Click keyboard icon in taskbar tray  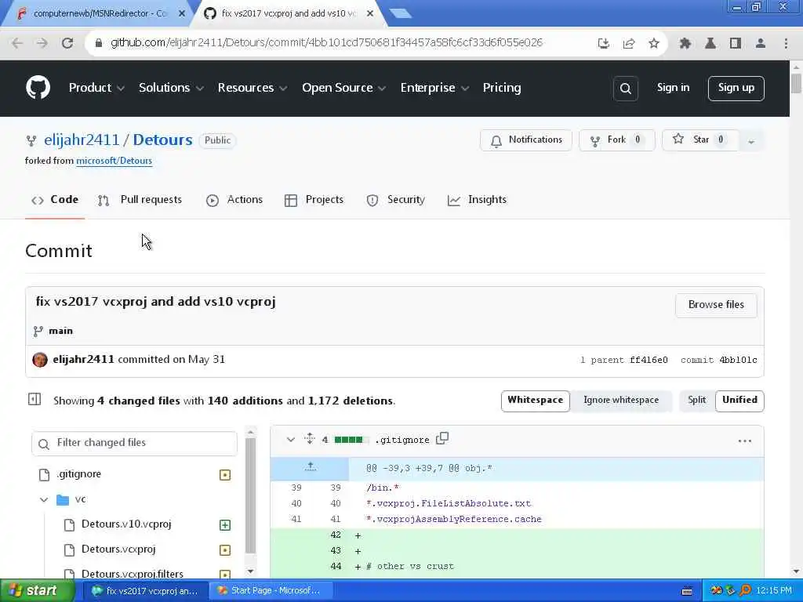[687, 591]
